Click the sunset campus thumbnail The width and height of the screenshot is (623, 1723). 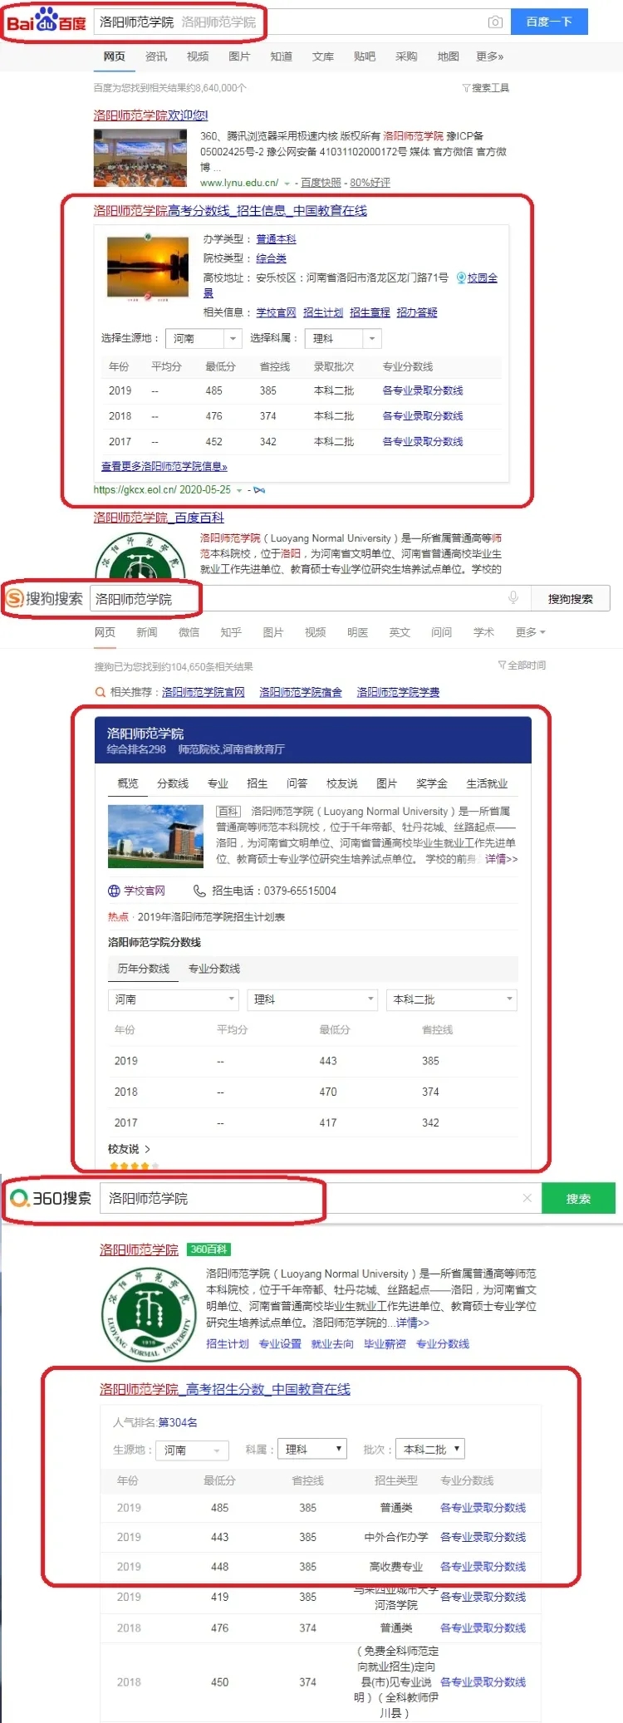[x=148, y=268]
